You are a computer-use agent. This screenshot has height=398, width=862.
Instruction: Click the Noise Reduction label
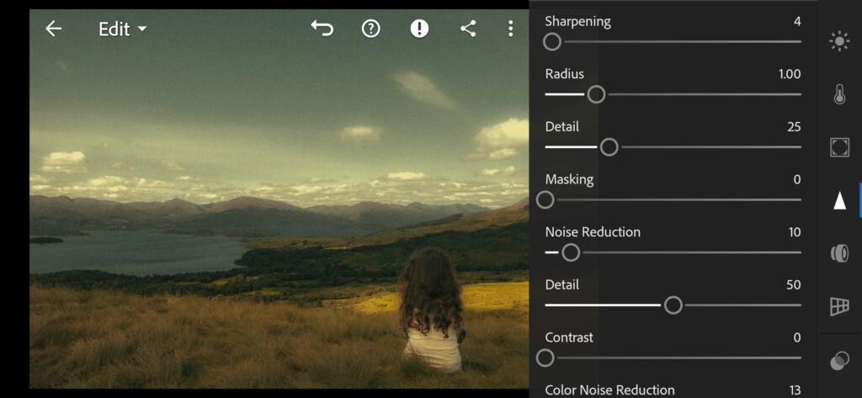coord(593,232)
